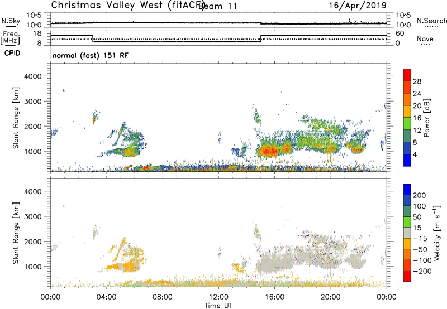
Task: Click the Velocity [m s-1] colorbar title
Action: [437, 233]
